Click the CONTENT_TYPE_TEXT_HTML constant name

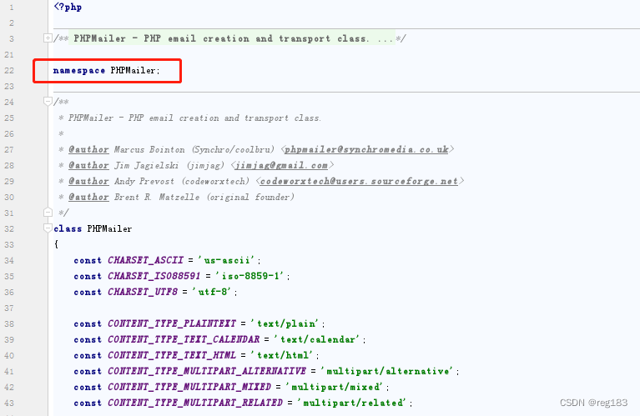[172, 356]
